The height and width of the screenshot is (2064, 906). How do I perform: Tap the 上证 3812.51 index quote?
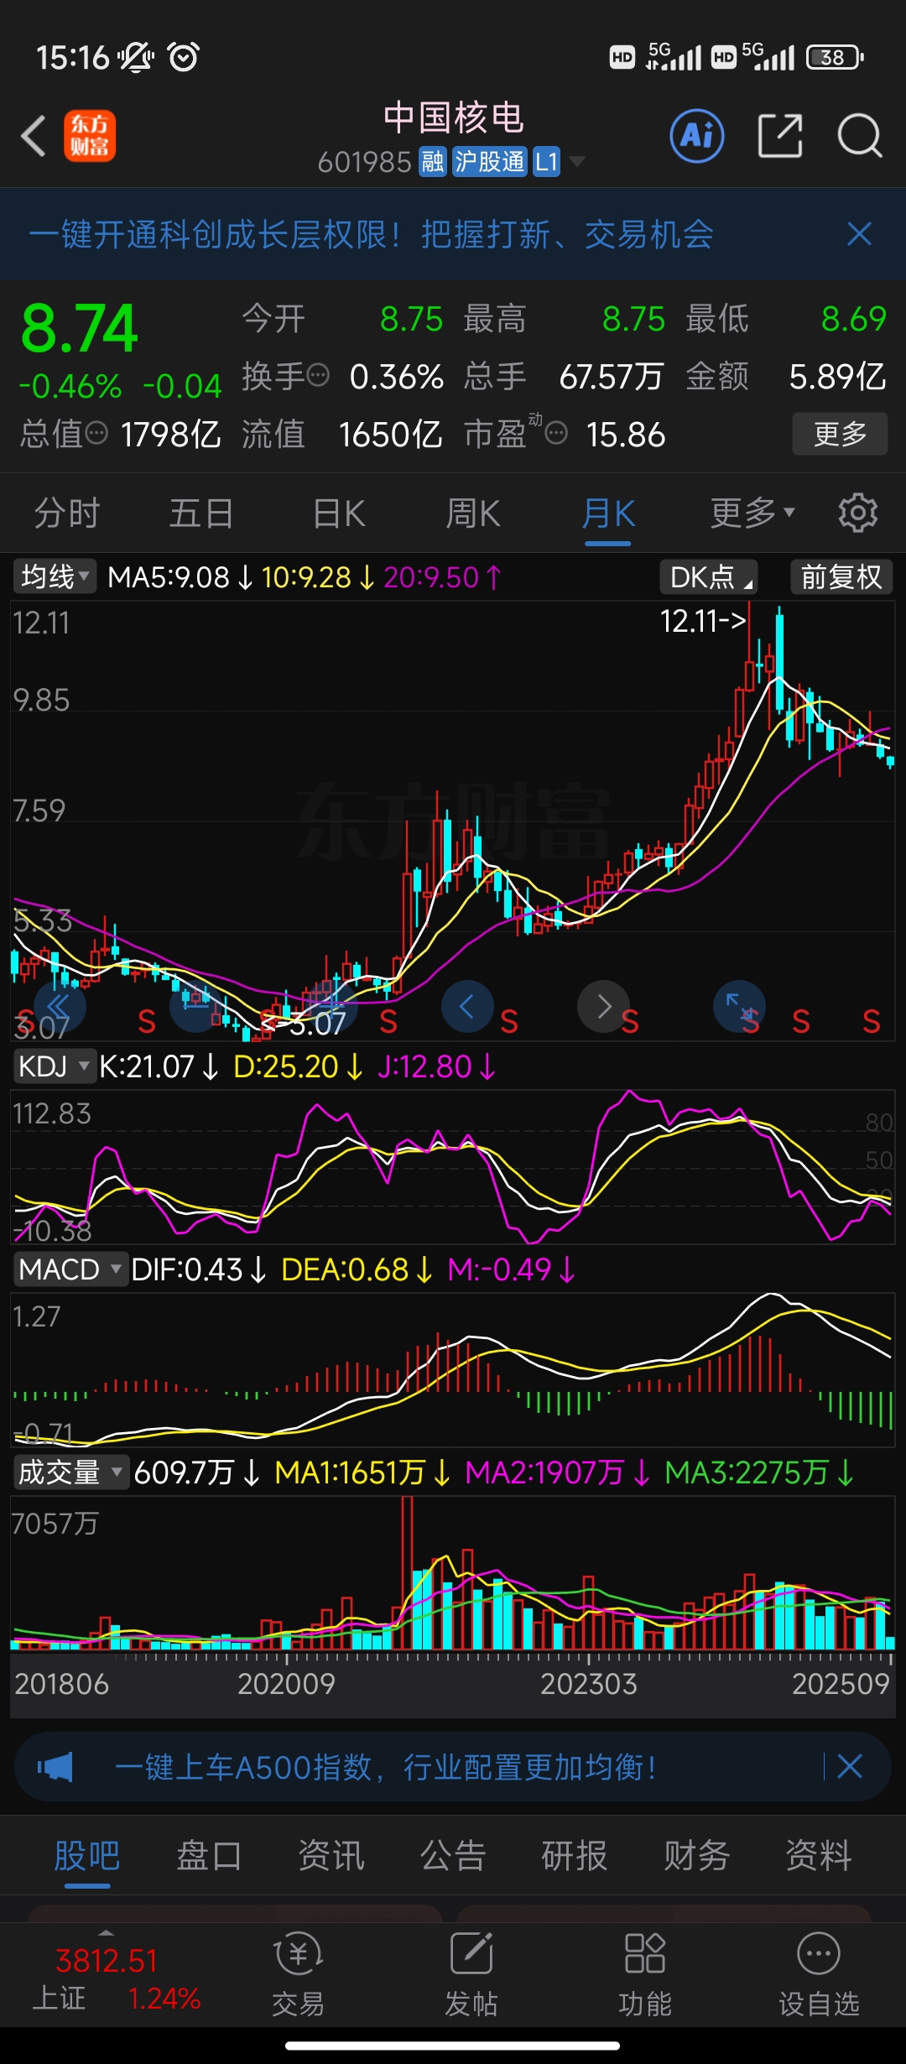(x=116, y=1978)
